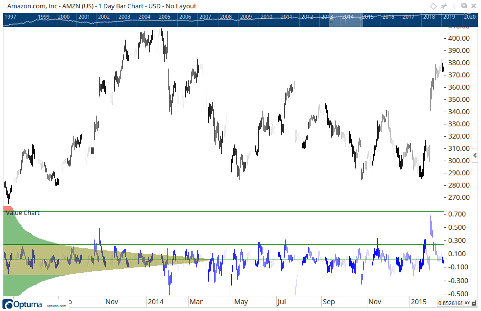Click the Optuma logo at bottom left
Screen dimensions: 481x311
click(x=22, y=304)
